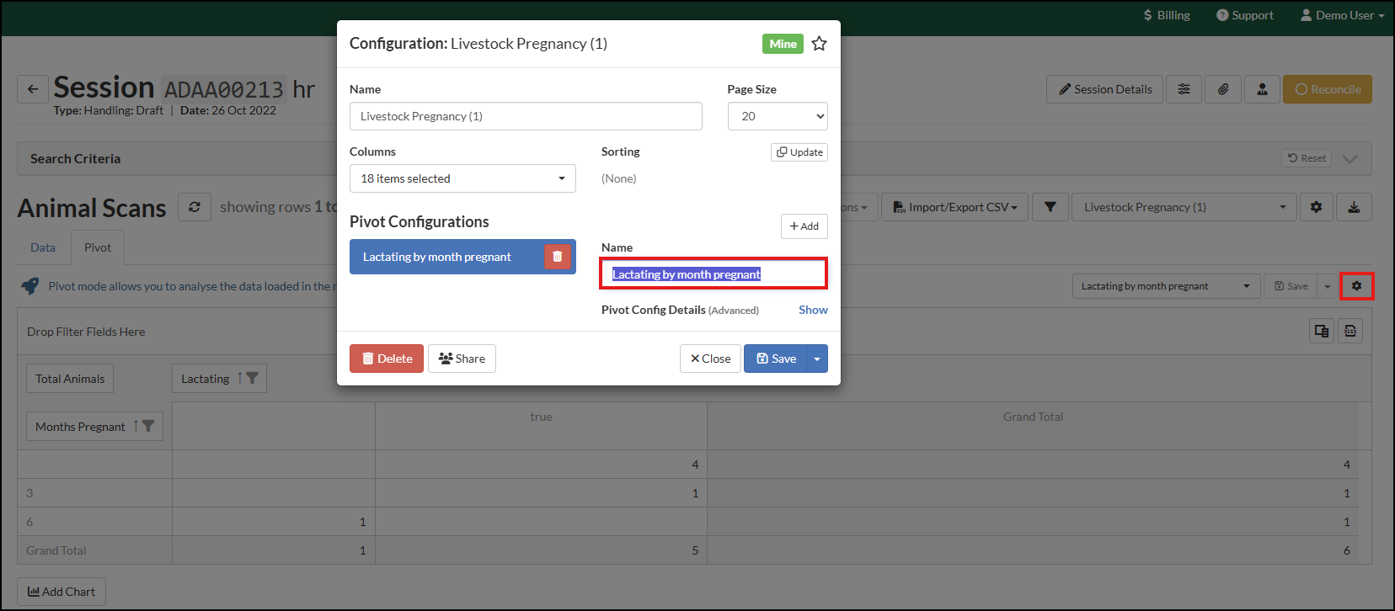This screenshot has width=1395, height=611.
Task: Click the pivot toolbar Save button
Action: 1291,286
